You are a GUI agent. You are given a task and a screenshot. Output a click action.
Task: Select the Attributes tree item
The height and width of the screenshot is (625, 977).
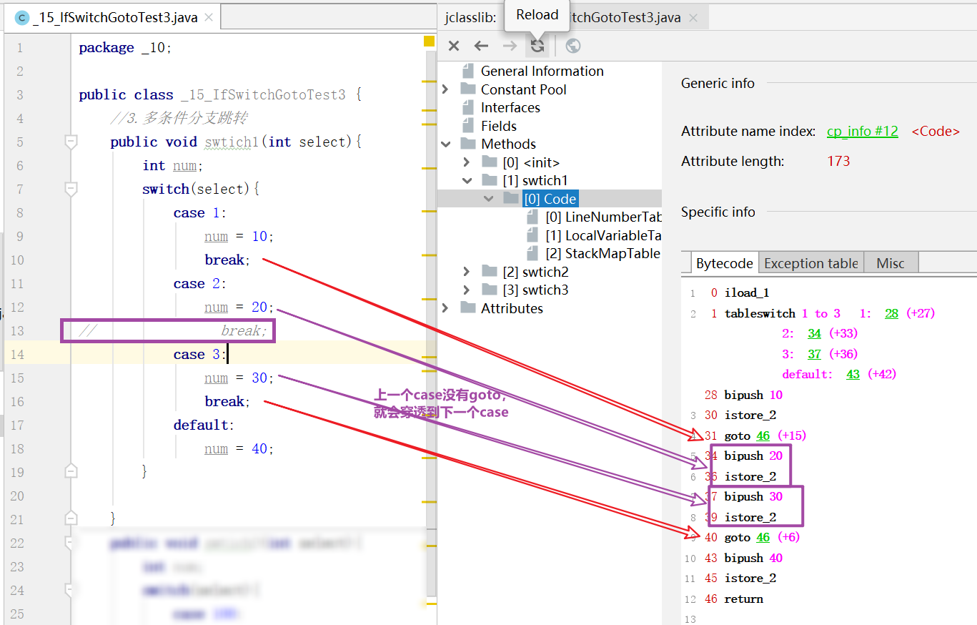512,308
